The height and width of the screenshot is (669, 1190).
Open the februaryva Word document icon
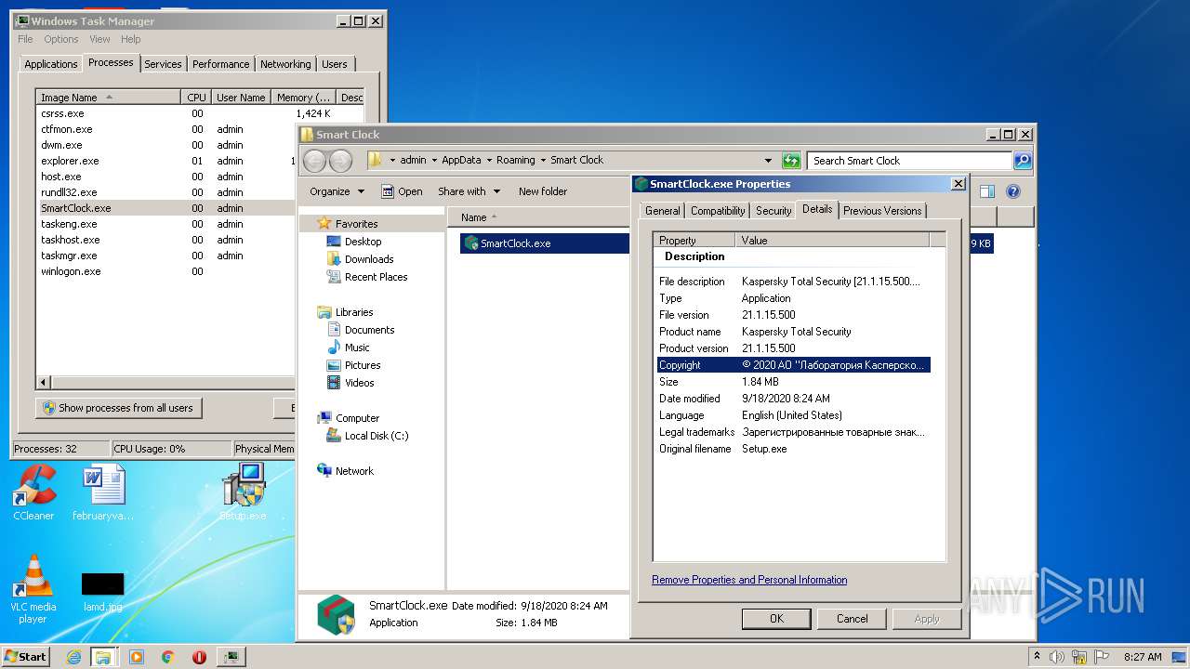(103, 492)
